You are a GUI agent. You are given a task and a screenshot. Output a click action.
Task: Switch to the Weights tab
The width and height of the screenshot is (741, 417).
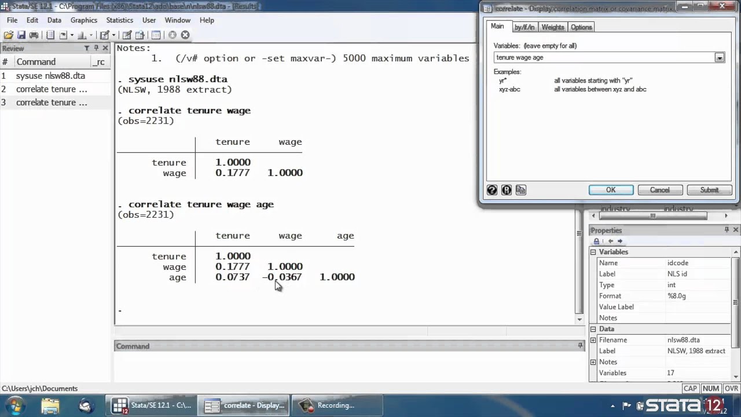553,27
